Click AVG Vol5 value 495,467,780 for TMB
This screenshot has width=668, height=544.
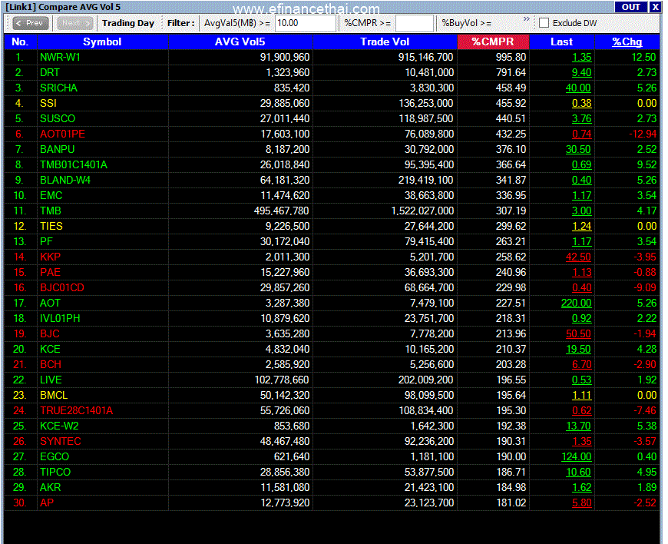[x=282, y=211]
